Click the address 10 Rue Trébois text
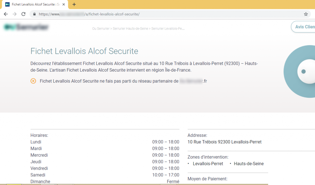The image size is (315, 185). [x=225, y=142]
